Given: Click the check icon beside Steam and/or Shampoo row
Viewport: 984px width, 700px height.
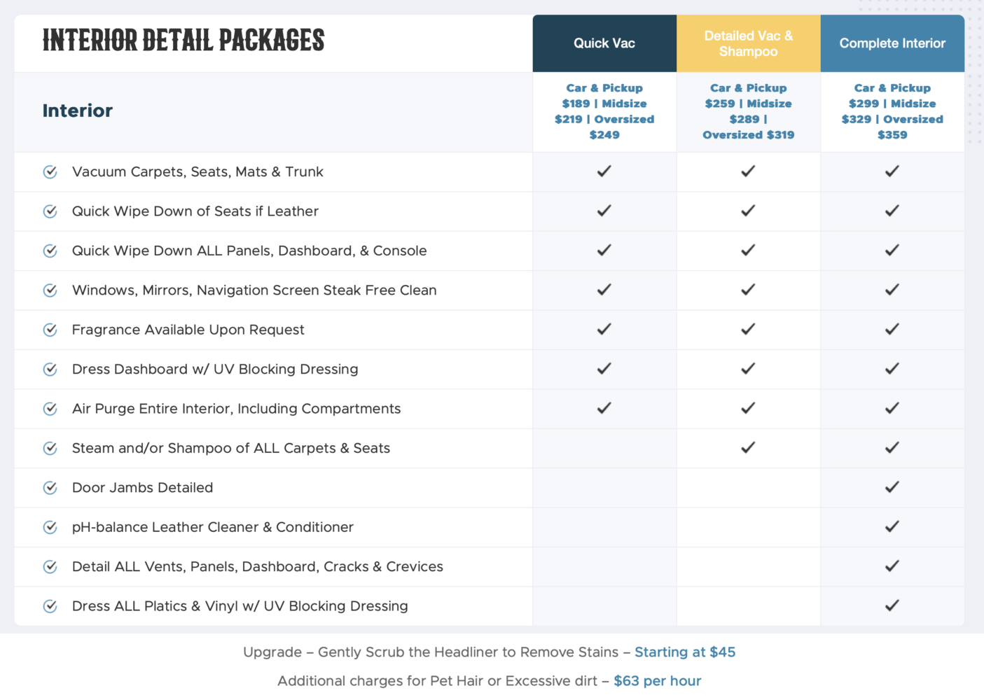Looking at the screenshot, I should tap(50, 448).
